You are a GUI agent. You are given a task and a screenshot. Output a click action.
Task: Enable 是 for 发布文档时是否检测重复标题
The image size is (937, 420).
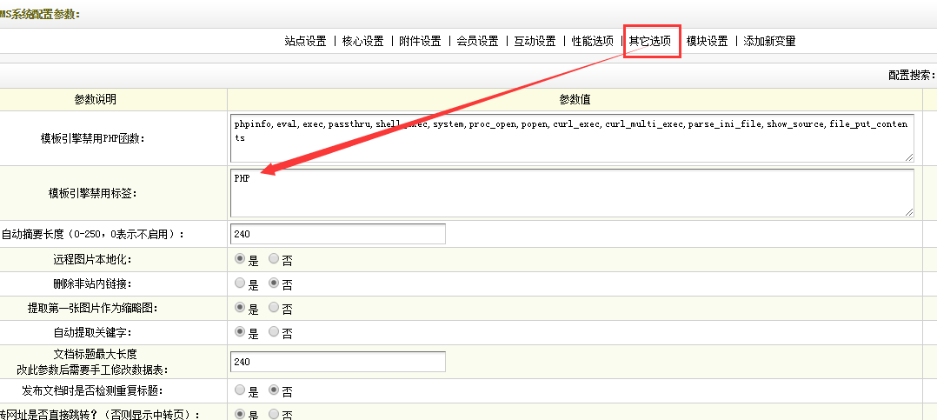pyautogui.click(x=241, y=391)
